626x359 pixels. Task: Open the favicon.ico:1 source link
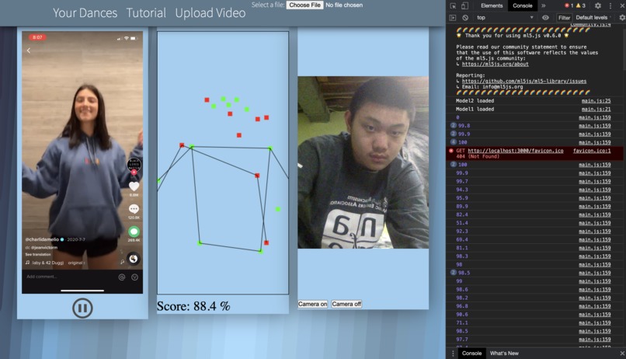tap(592, 151)
